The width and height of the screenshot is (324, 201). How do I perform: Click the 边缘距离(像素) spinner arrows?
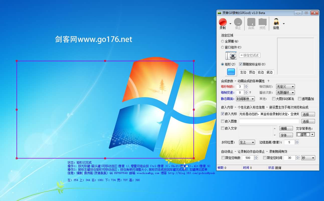tap(297, 142)
